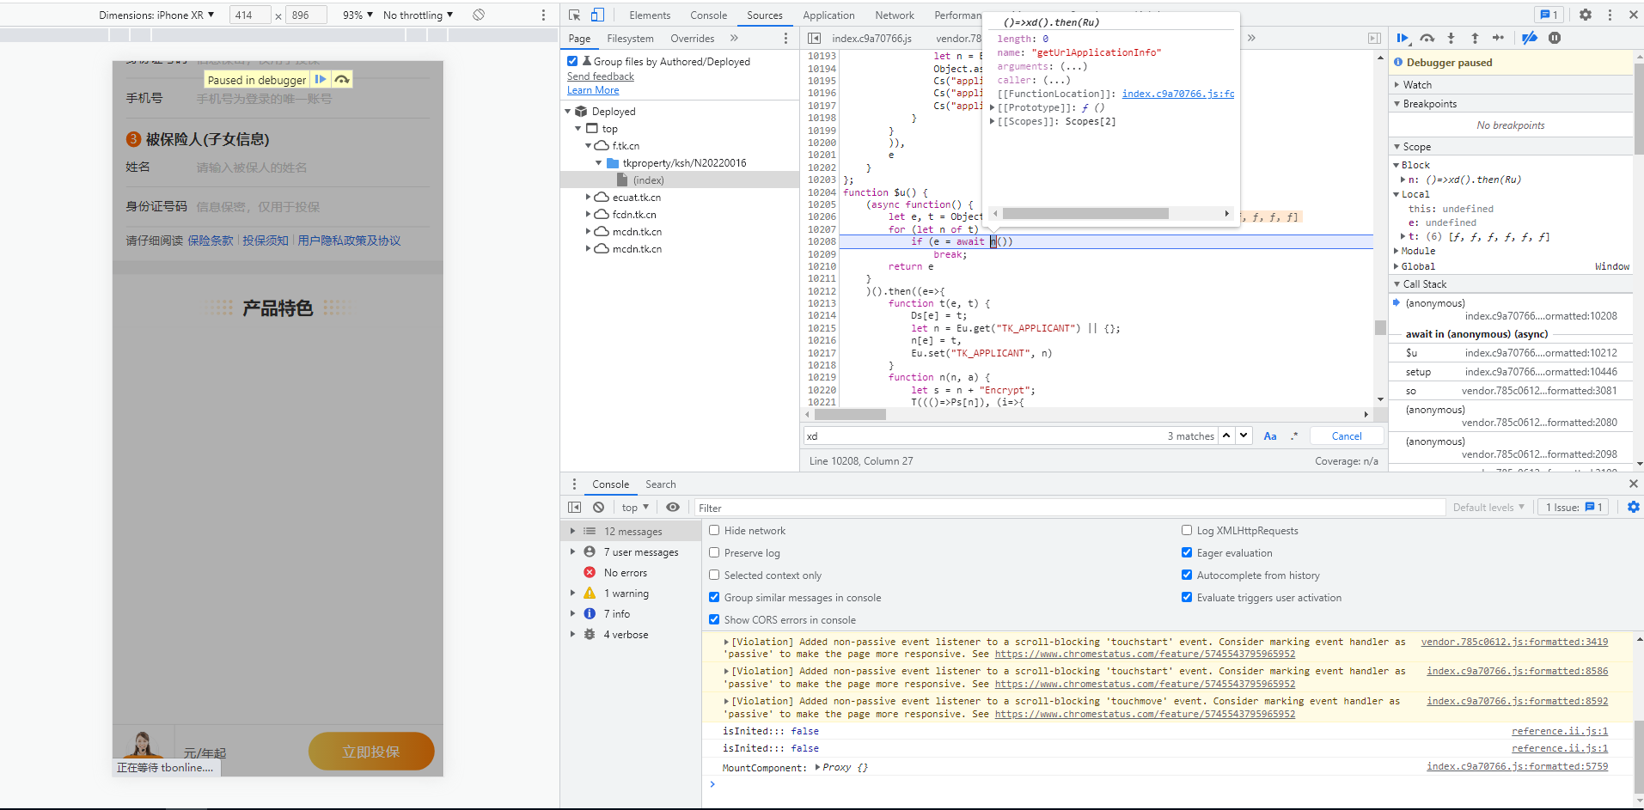Open sources navigator more options menu
The width and height of the screenshot is (1644, 810).
785,38
